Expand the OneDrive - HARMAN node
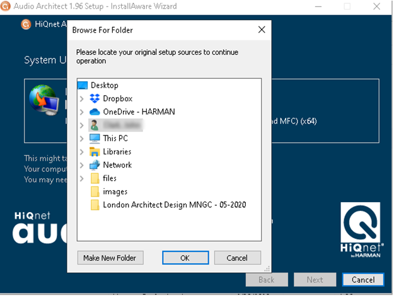Image resolution: width=394 pixels, height=296 pixels. 82,111
